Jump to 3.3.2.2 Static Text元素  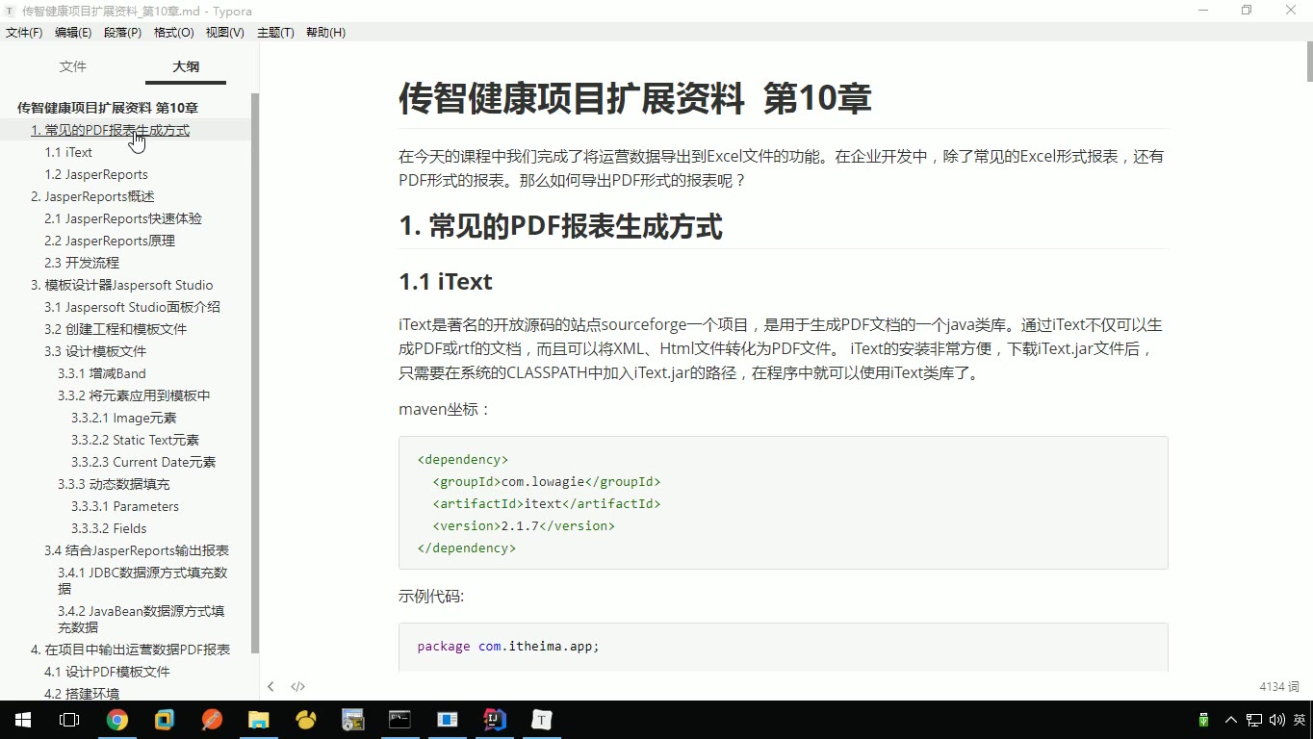[135, 440]
